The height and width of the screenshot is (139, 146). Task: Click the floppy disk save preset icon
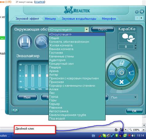[112, 73]
